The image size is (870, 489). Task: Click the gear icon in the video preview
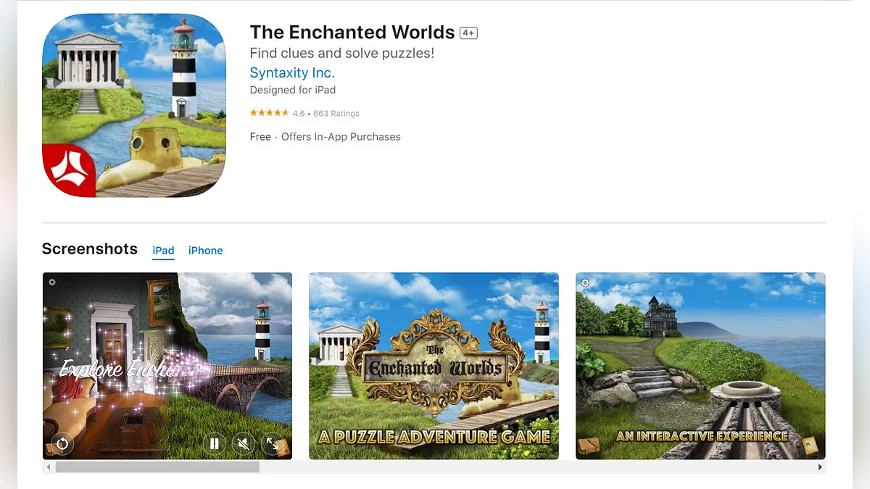point(52,282)
